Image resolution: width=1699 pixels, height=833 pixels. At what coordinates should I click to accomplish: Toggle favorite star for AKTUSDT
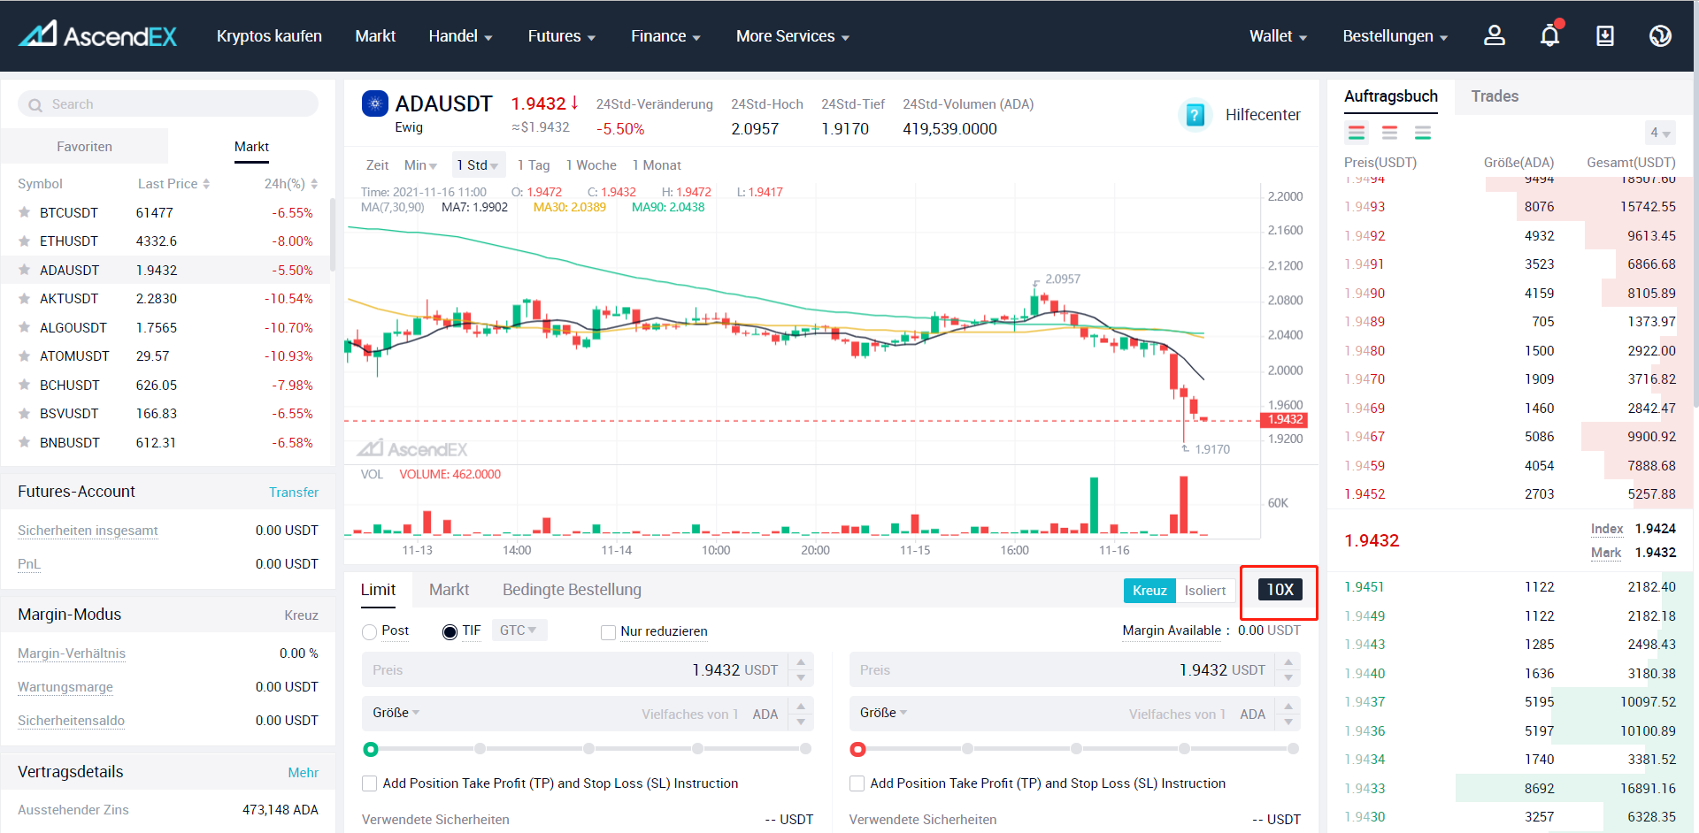pyautogui.click(x=25, y=298)
